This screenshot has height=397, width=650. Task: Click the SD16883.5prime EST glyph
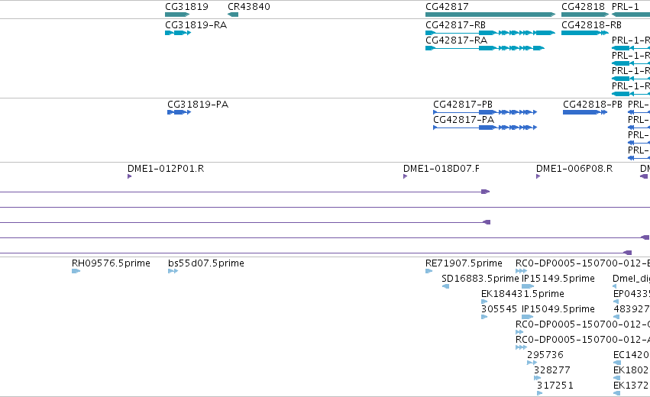click(445, 286)
